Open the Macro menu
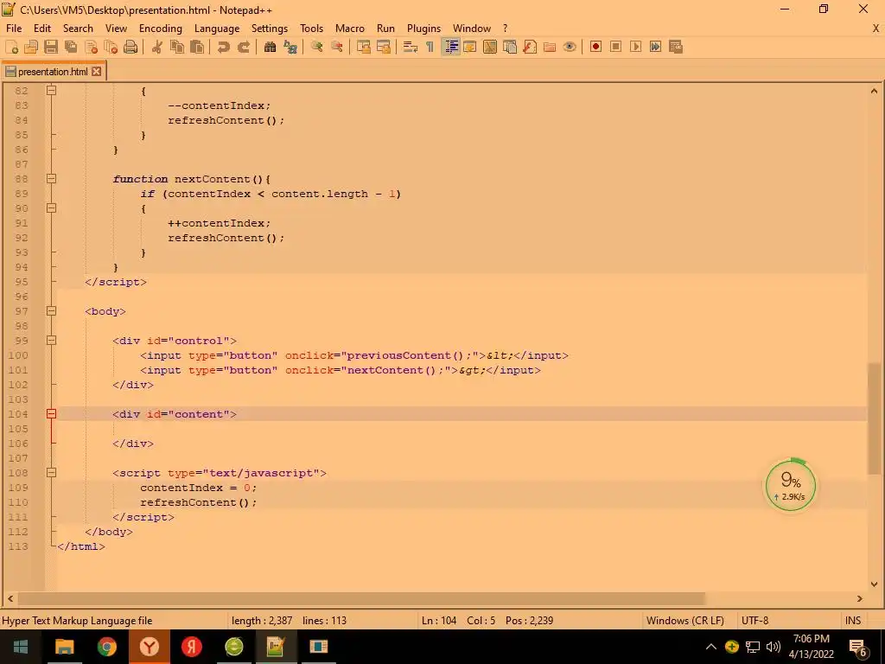 (350, 29)
